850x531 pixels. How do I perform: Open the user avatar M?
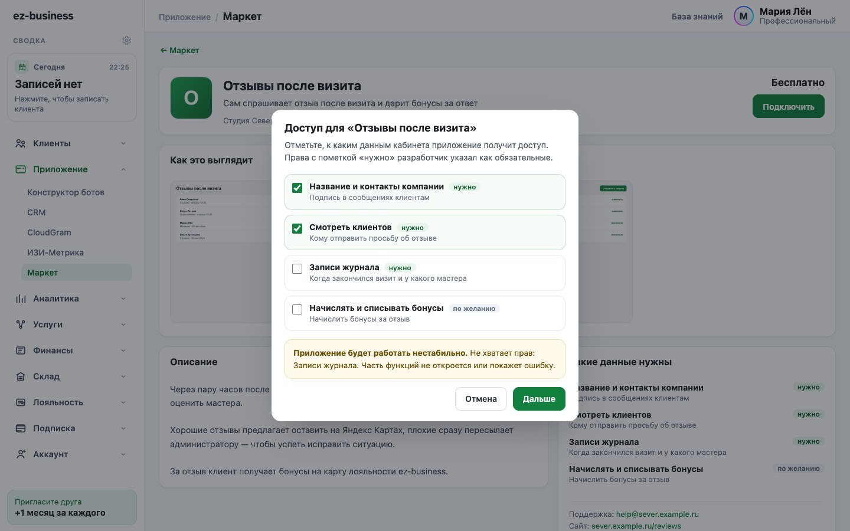click(x=744, y=17)
